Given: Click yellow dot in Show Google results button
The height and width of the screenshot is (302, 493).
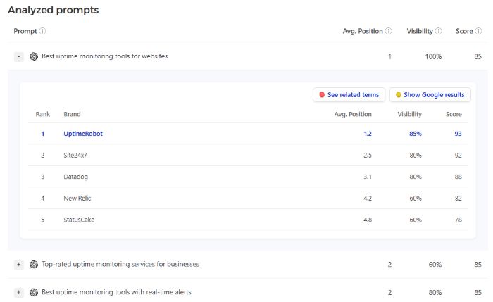Looking at the screenshot, I should (x=398, y=94).
